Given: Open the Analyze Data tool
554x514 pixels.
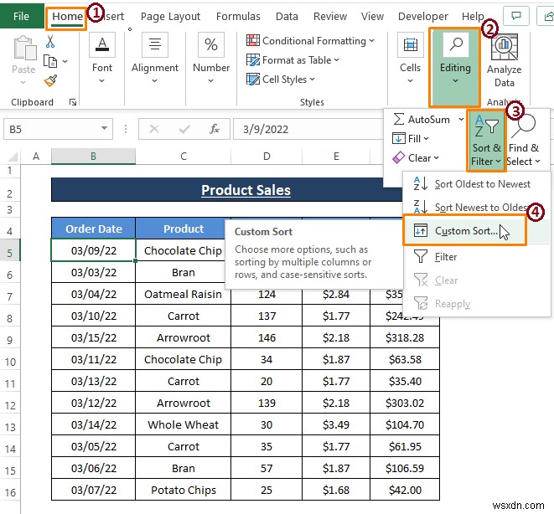Looking at the screenshot, I should click(x=504, y=60).
